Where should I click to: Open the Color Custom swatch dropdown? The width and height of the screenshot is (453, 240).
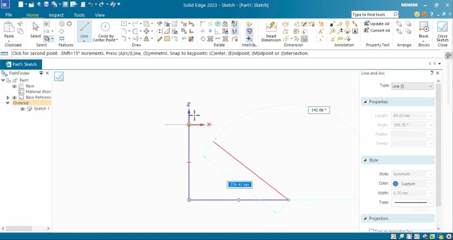click(412, 184)
